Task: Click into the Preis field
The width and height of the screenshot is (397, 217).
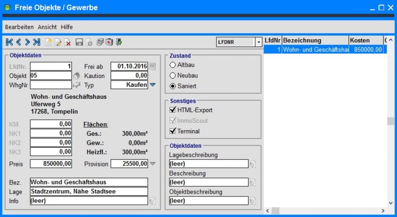Action: pyautogui.click(x=51, y=164)
